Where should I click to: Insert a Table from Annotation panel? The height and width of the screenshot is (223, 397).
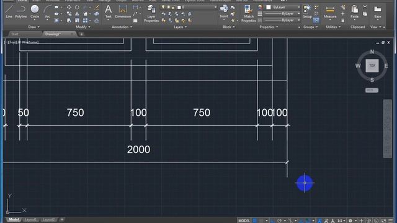[x=135, y=20]
